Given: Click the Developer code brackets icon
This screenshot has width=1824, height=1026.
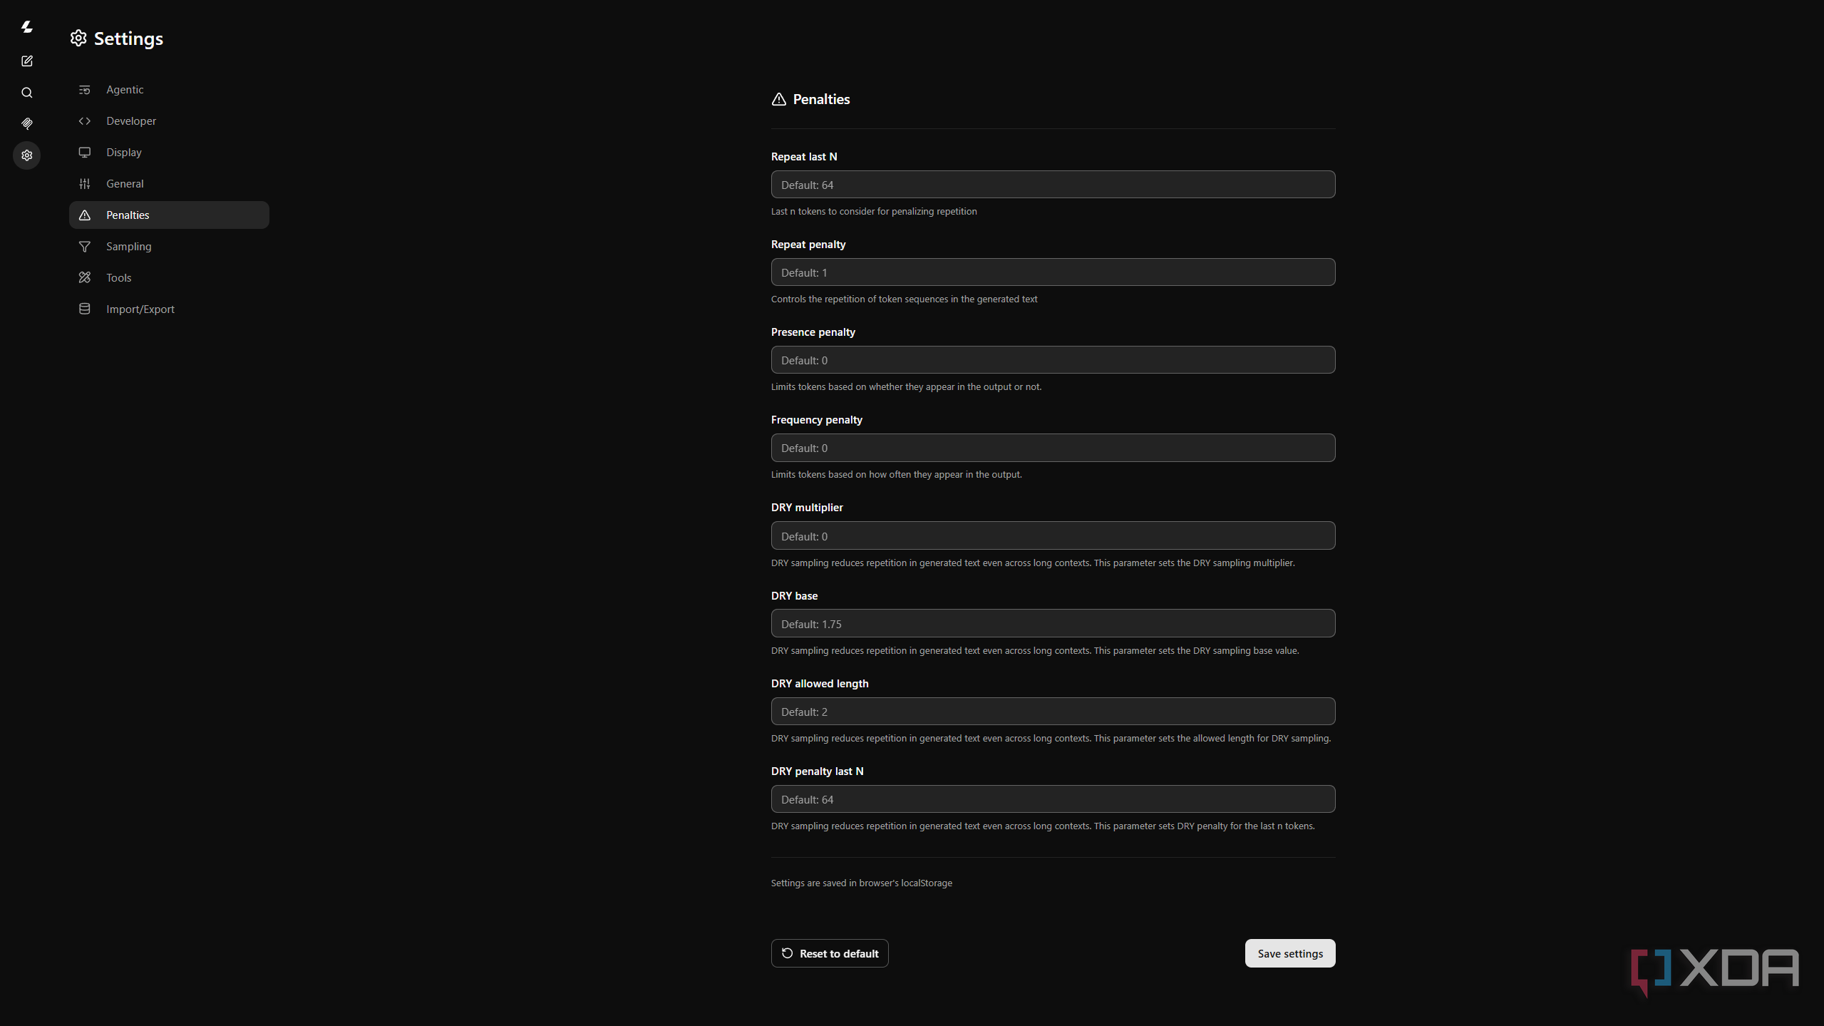Looking at the screenshot, I should [85, 121].
